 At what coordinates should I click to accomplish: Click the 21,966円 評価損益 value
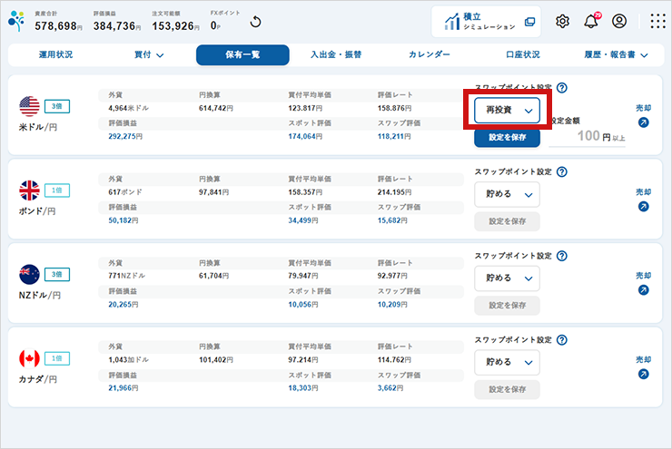pyautogui.click(x=123, y=388)
